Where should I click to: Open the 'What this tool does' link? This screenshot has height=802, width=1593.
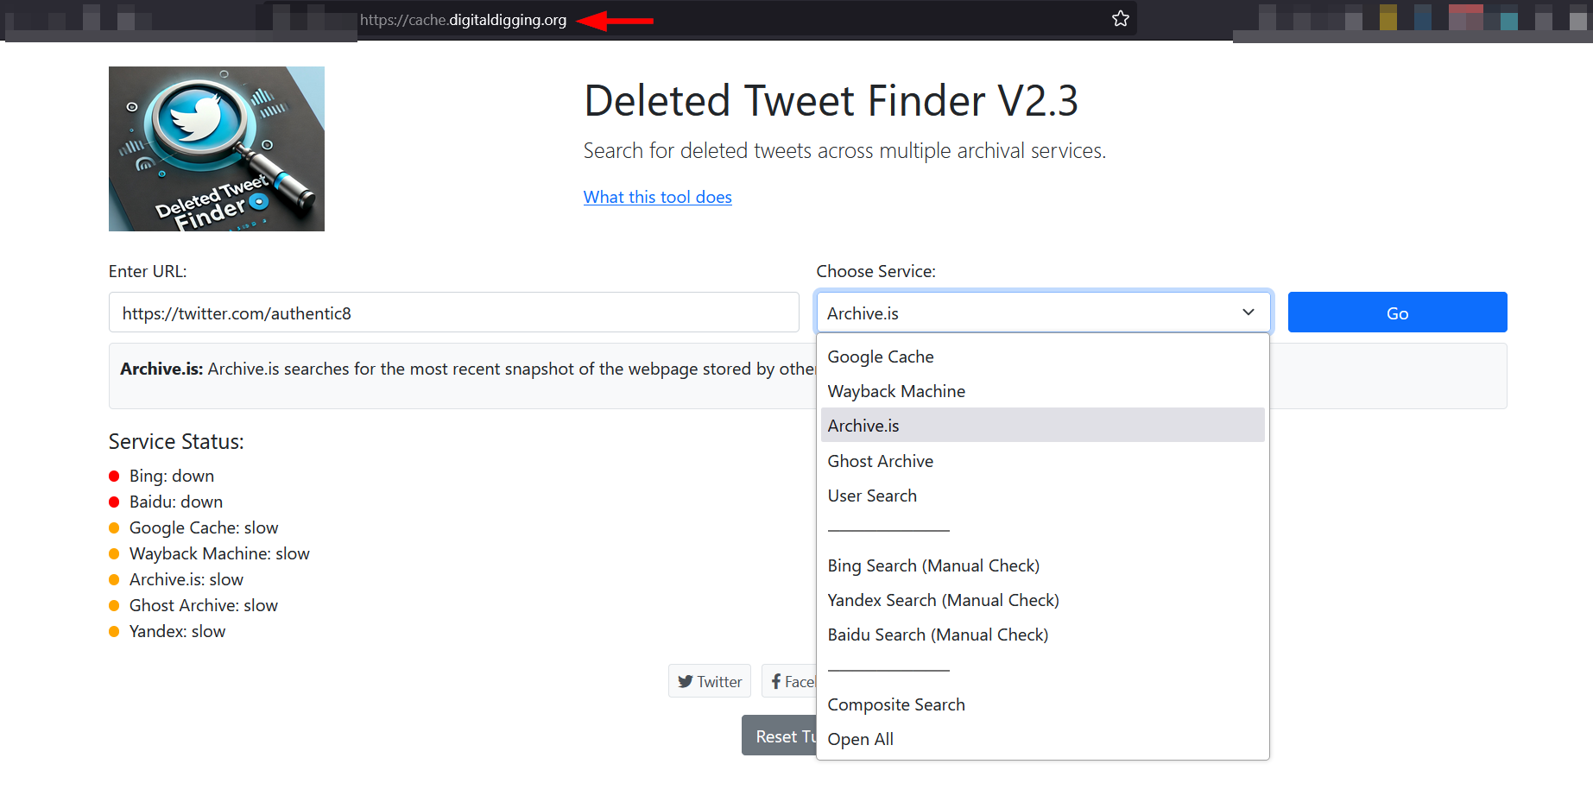pos(658,197)
